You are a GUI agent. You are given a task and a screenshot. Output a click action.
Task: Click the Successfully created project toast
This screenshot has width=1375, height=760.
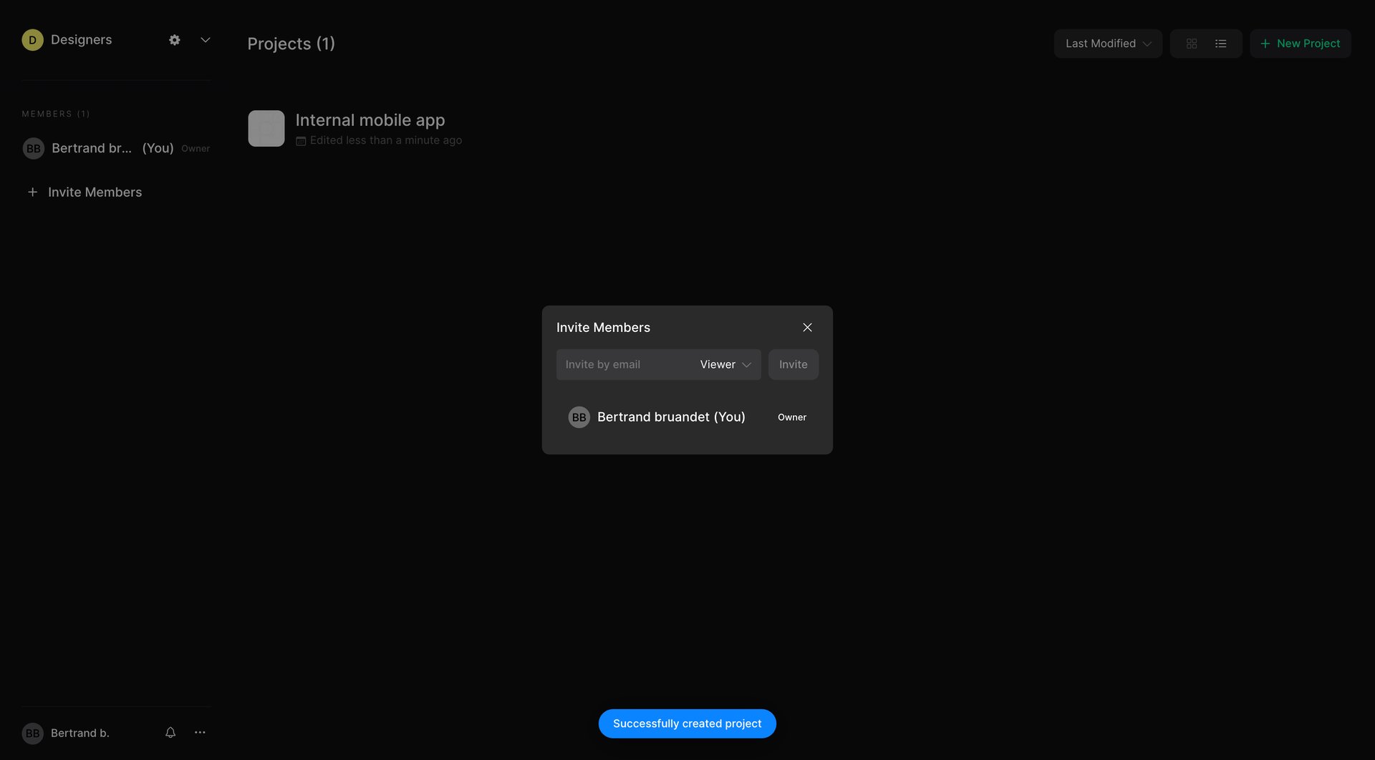coord(687,724)
